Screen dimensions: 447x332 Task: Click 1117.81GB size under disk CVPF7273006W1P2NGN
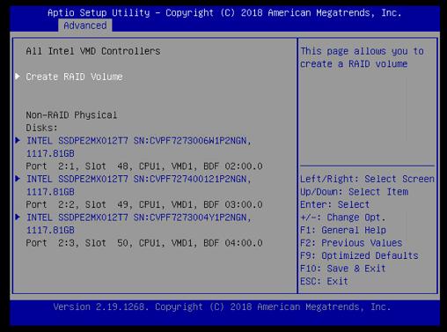[50, 154]
